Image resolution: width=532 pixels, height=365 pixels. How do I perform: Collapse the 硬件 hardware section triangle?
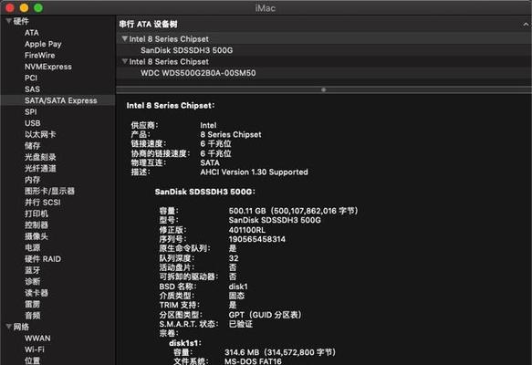(x=8, y=21)
